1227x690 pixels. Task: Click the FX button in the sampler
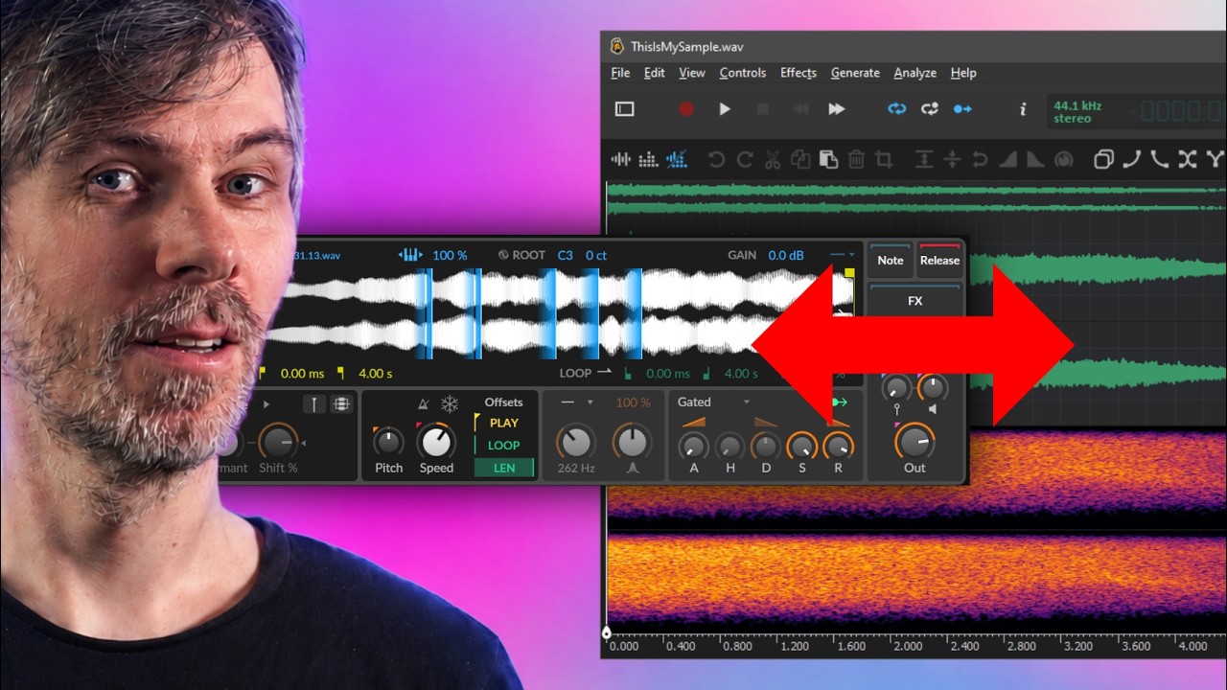coord(914,300)
